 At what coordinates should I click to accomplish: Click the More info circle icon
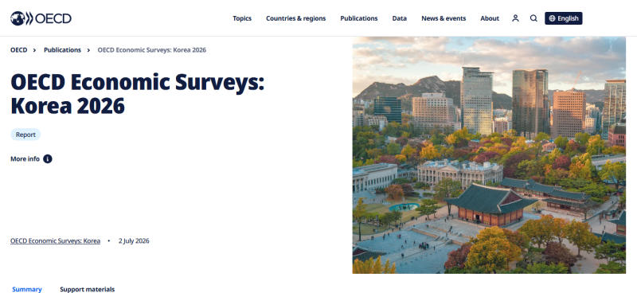pyautogui.click(x=48, y=159)
